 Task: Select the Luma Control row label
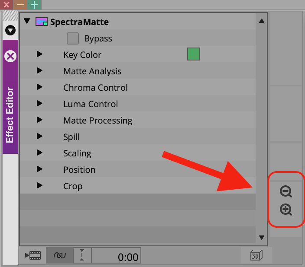point(91,104)
